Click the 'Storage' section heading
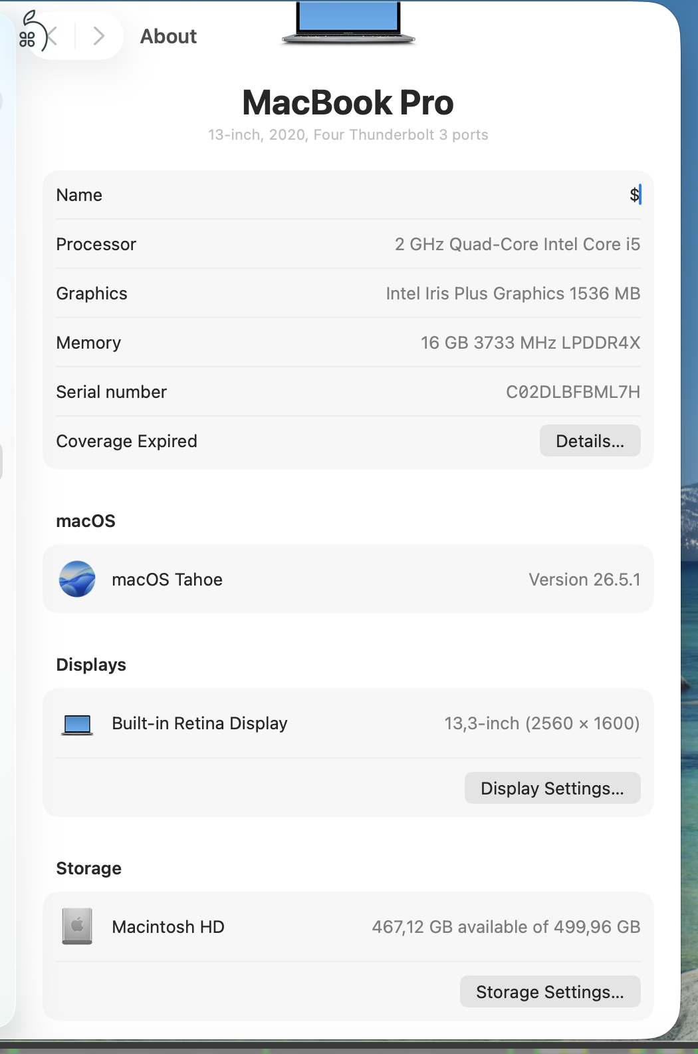698x1054 pixels. click(88, 868)
